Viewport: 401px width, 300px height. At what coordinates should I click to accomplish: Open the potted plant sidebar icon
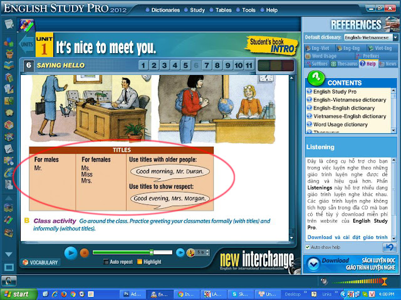click(9, 54)
